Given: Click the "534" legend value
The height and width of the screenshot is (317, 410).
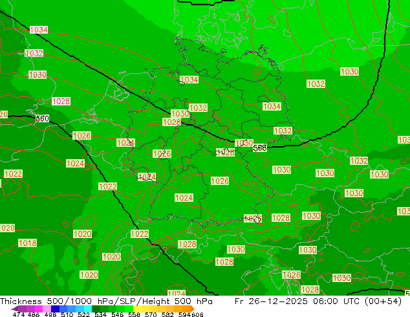Looking at the screenshot, I should (100, 314).
